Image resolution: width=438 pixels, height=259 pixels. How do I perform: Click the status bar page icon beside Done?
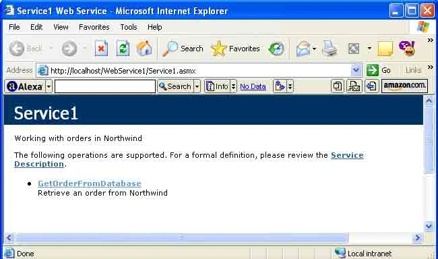coord(9,253)
